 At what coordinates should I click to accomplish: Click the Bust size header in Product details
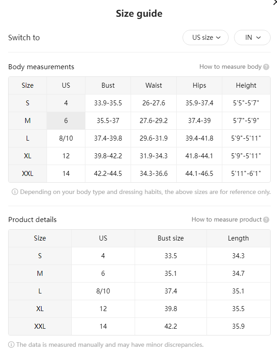[x=171, y=238]
